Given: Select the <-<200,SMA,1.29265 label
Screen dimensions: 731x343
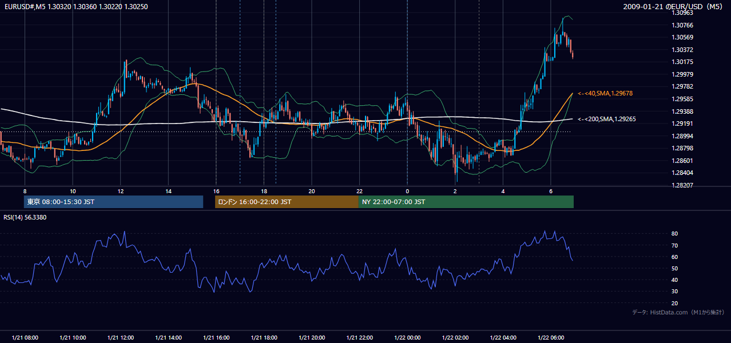Looking at the screenshot, I should (x=607, y=119).
